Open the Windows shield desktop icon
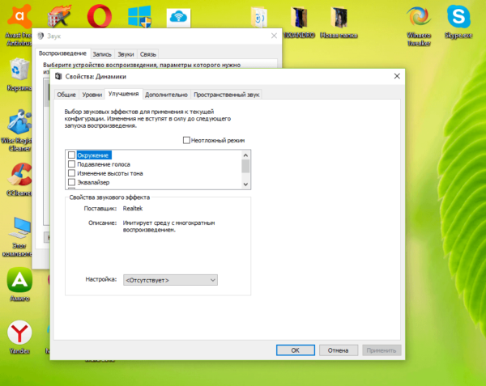The width and height of the screenshot is (486, 386). [139, 16]
